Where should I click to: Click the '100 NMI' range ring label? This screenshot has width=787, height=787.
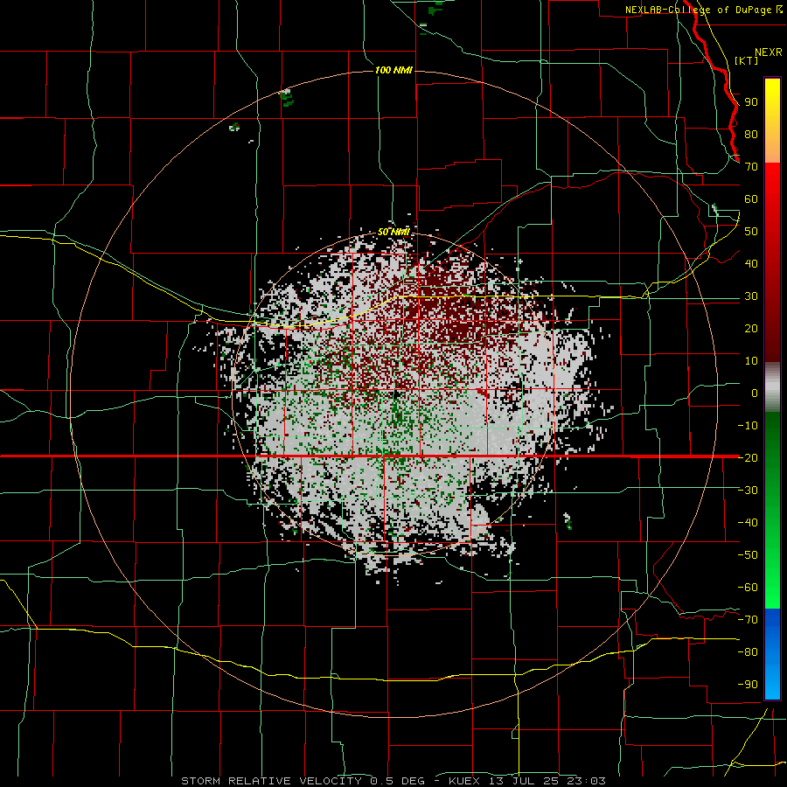pos(393,70)
